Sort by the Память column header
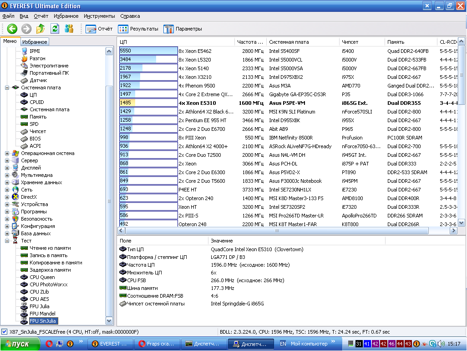The image size is (467, 351). click(411, 42)
